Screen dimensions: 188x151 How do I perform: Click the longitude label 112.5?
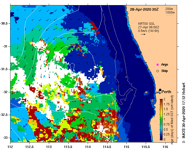30,147
